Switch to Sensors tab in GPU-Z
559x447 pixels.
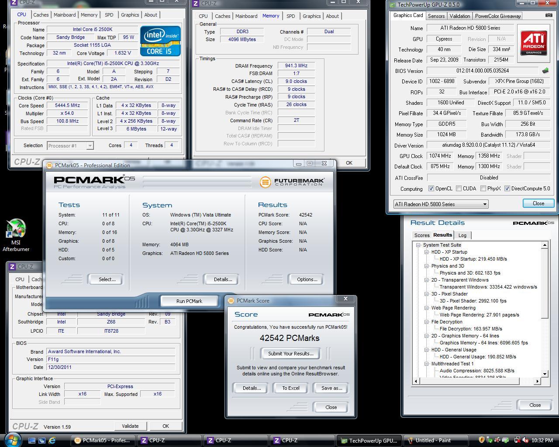[x=436, y=16]
